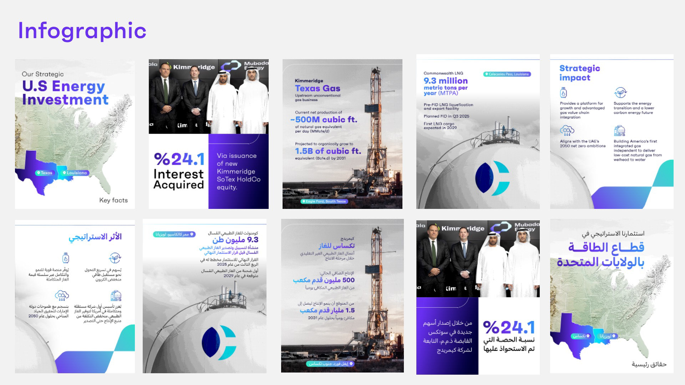
Task: Click the Arabic panel's leaf cycle icon
Action: pos(115,258)
